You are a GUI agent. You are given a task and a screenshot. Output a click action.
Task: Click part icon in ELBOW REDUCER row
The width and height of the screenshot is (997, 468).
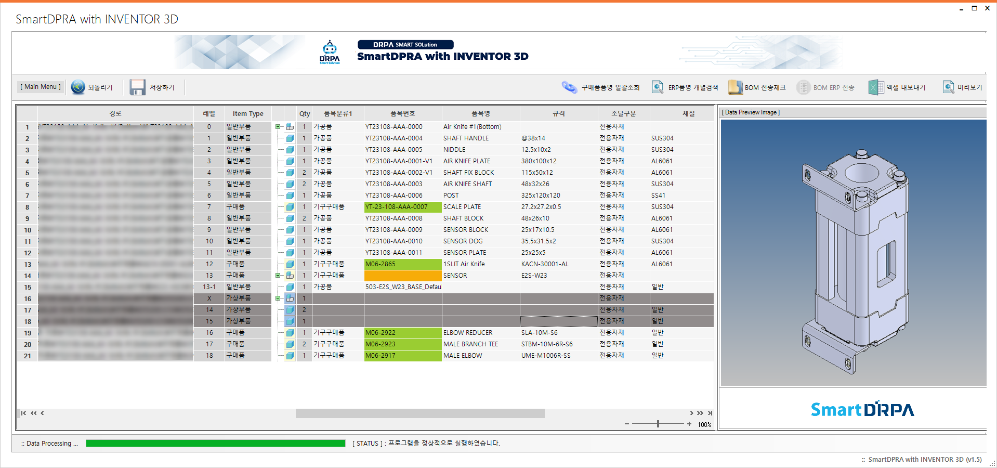(x=290, y=333)
